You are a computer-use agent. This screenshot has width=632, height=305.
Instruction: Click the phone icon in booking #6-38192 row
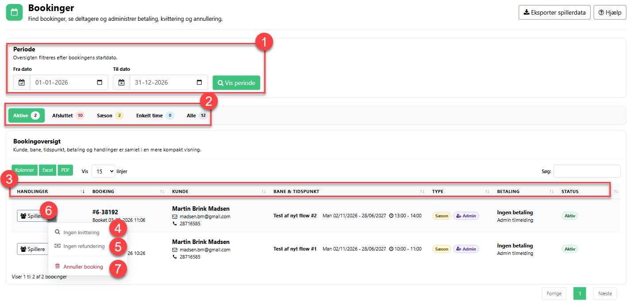(x=175, y=224)
